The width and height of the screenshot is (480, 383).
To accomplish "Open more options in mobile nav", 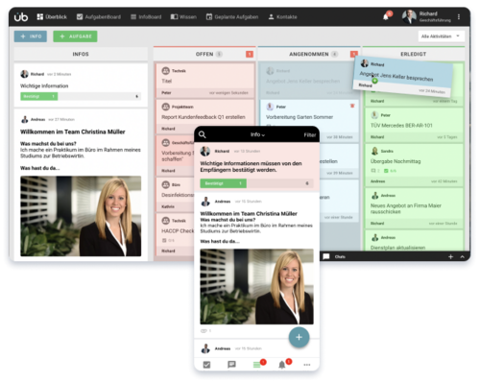I will click(307, 365).
